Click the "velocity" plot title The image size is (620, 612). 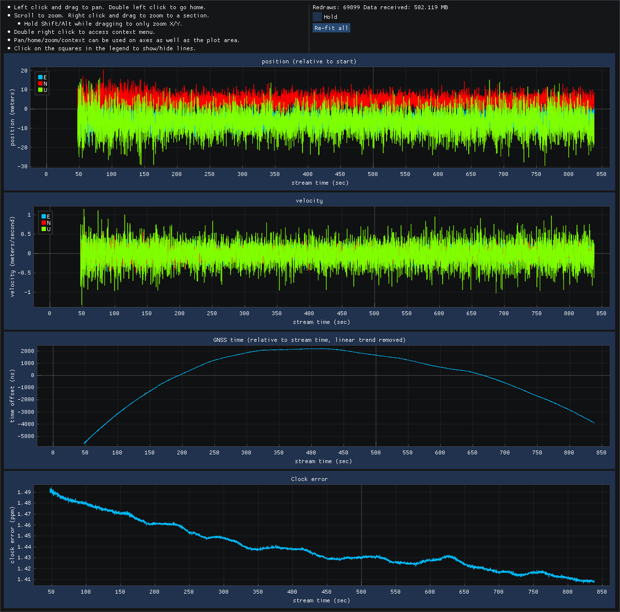pos(309,201)
